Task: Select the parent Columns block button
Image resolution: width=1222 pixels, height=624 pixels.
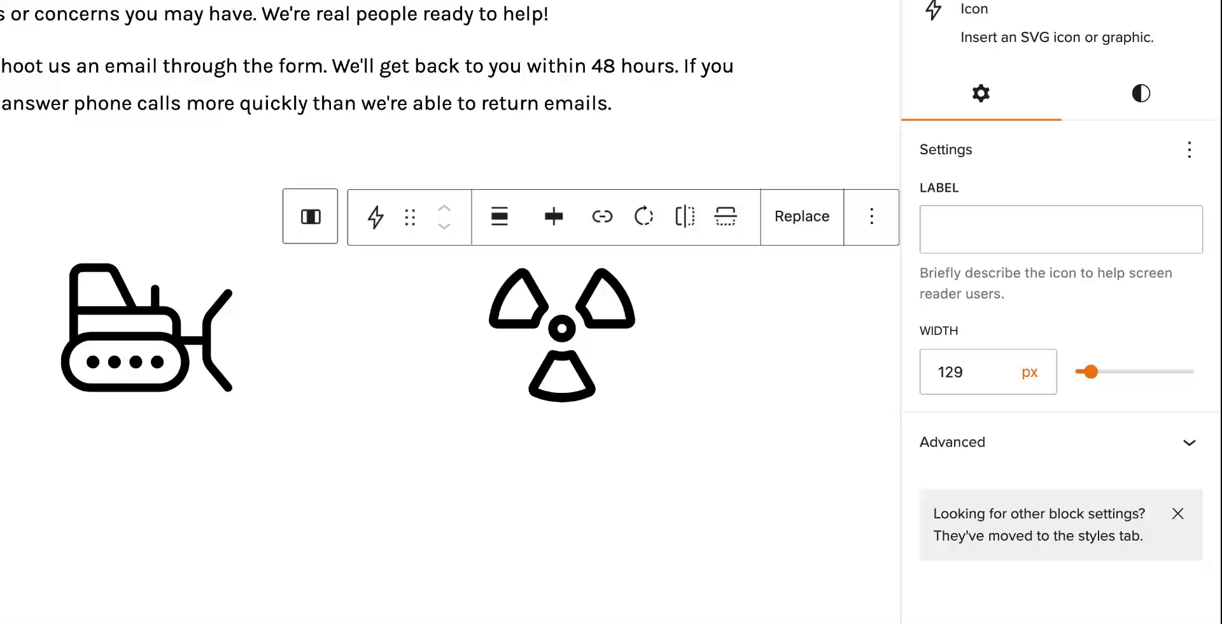Action: click(311, 216)
